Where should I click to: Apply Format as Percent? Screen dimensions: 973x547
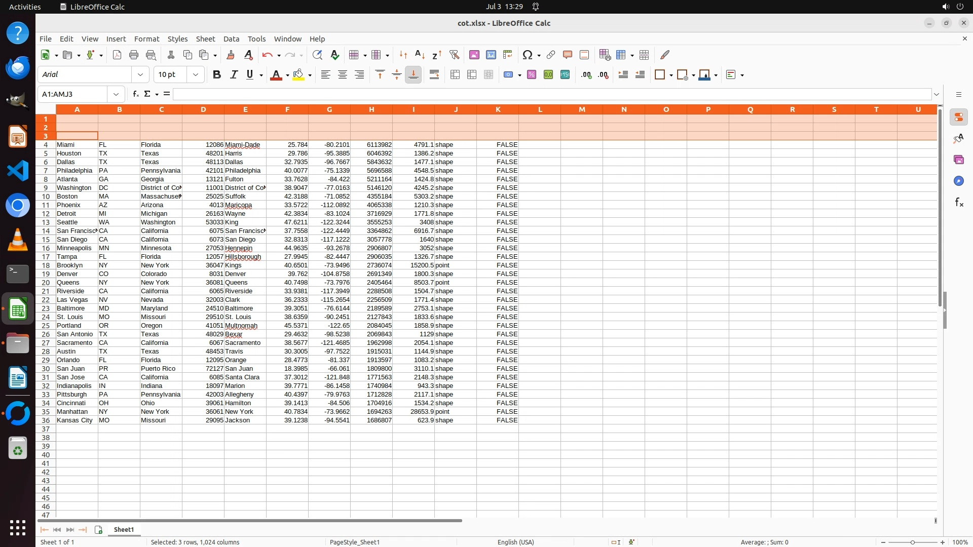click(x=532, y=75)
